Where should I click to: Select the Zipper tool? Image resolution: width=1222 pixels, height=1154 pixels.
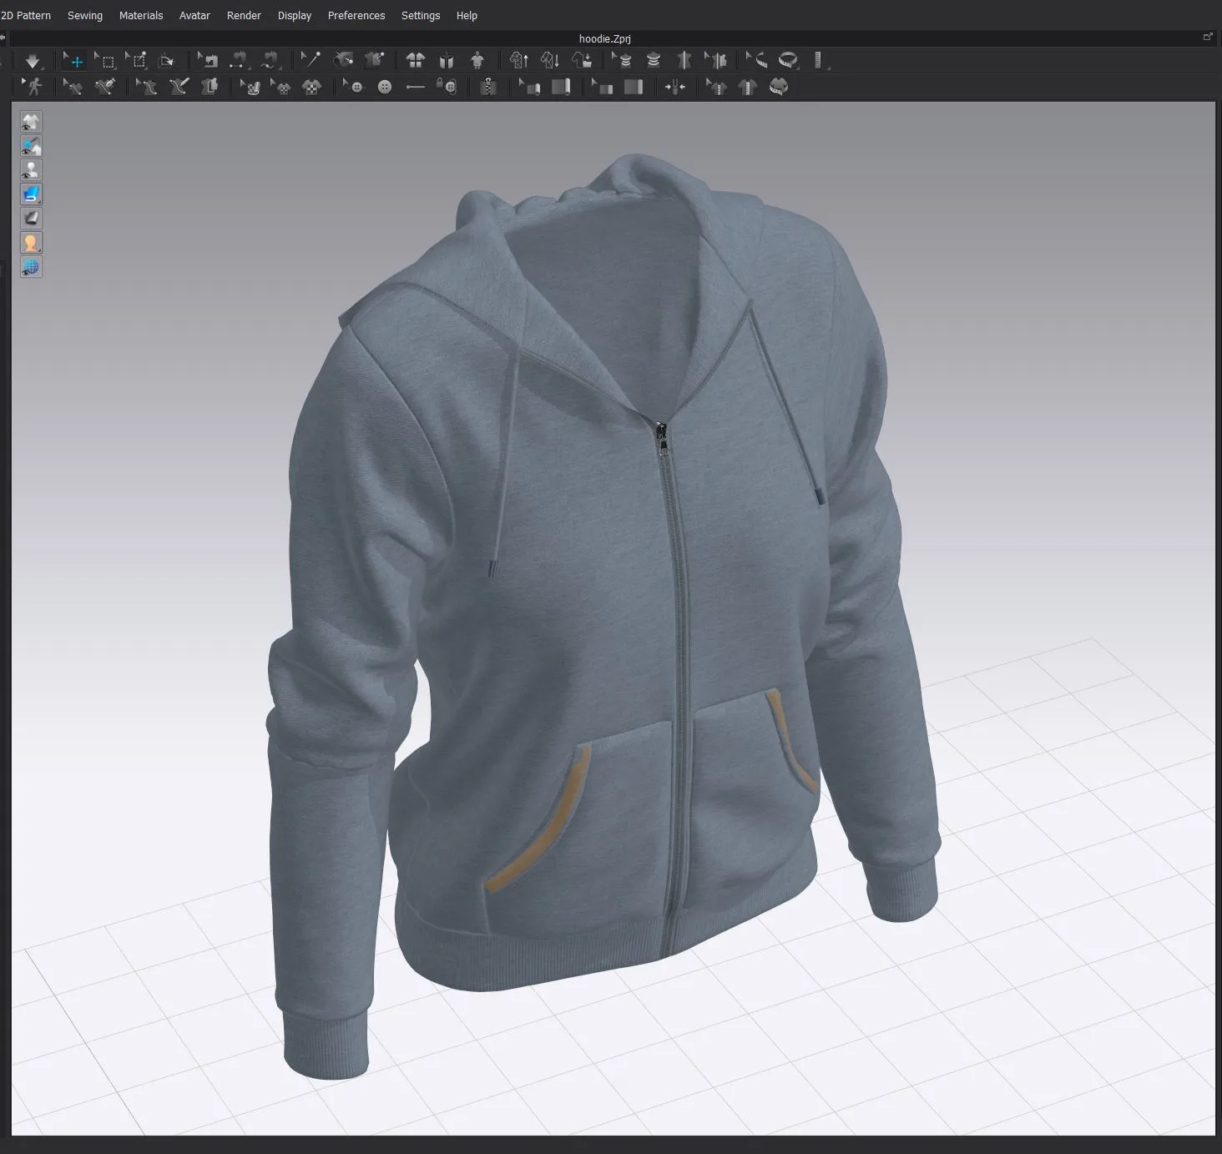489,87
